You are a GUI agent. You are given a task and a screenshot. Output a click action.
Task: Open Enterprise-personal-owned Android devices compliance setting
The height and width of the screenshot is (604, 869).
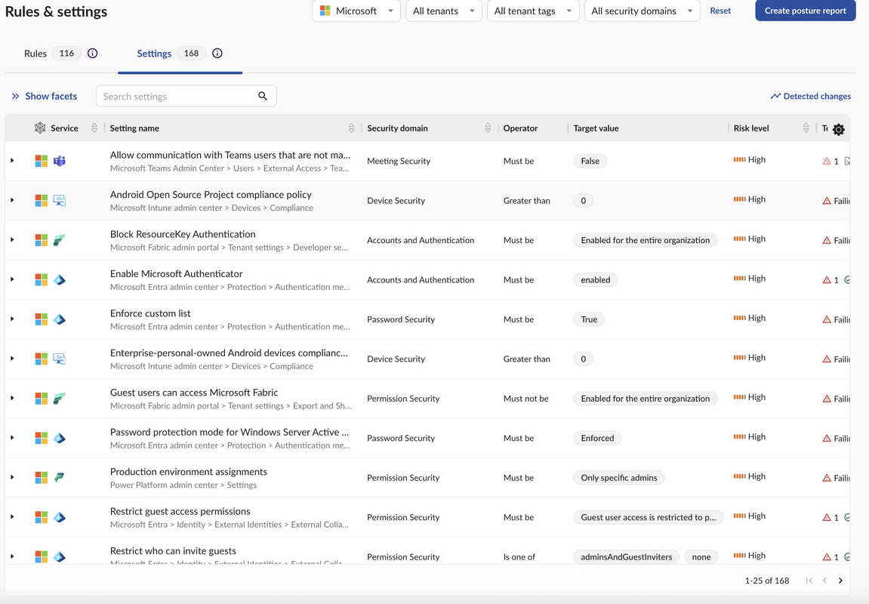[x=229, y=353]
